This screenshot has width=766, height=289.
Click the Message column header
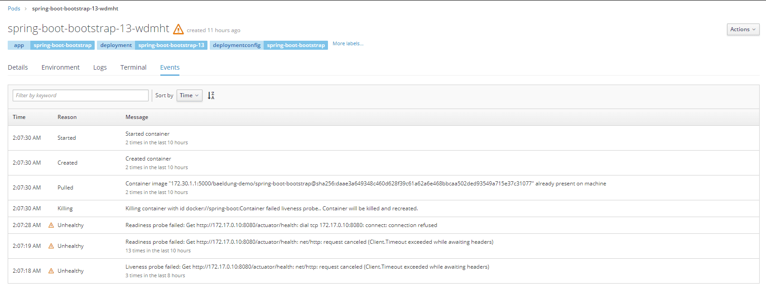click(x=137, y=117)
